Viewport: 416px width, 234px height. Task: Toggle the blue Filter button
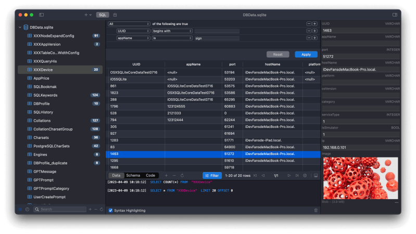click(212, 175)
